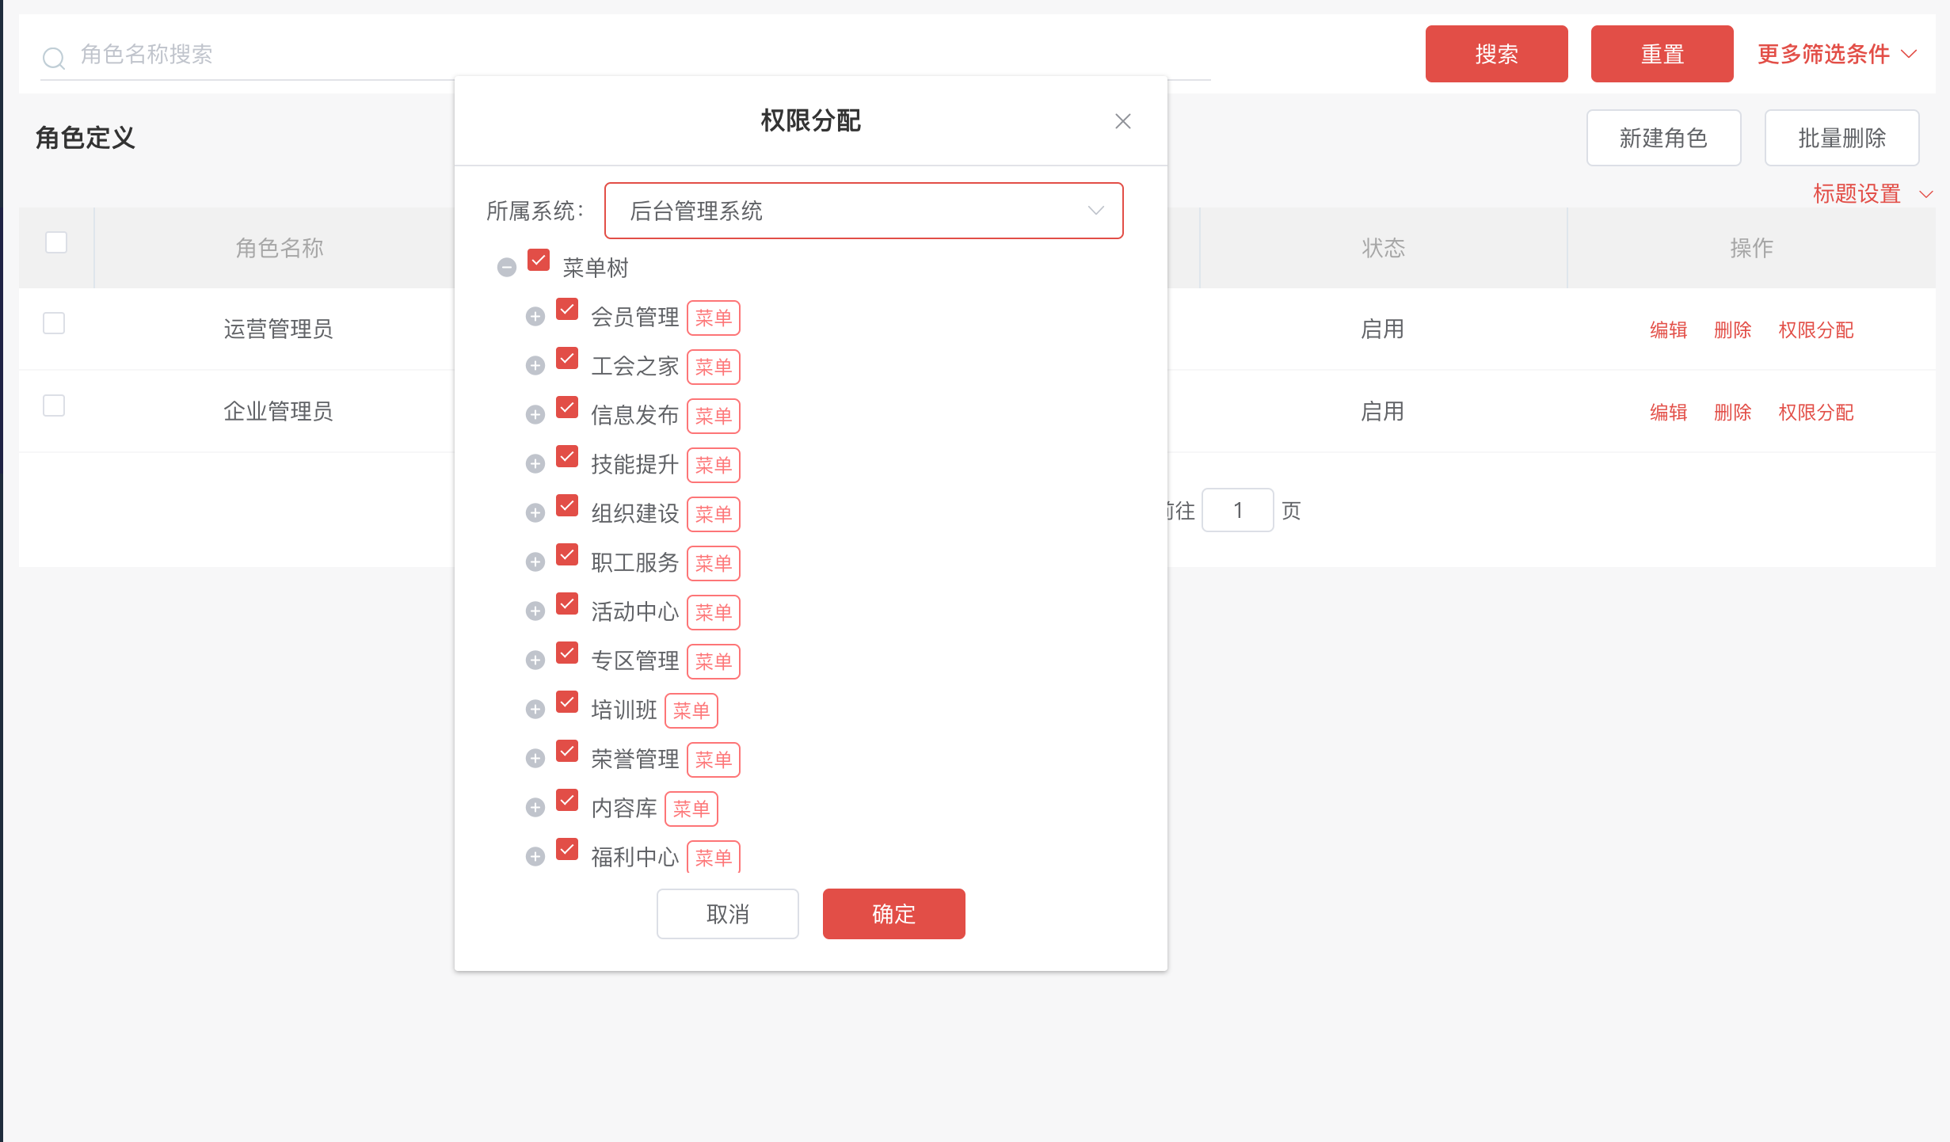Click the 菜单 tag beside 内容库

[691, 809]
